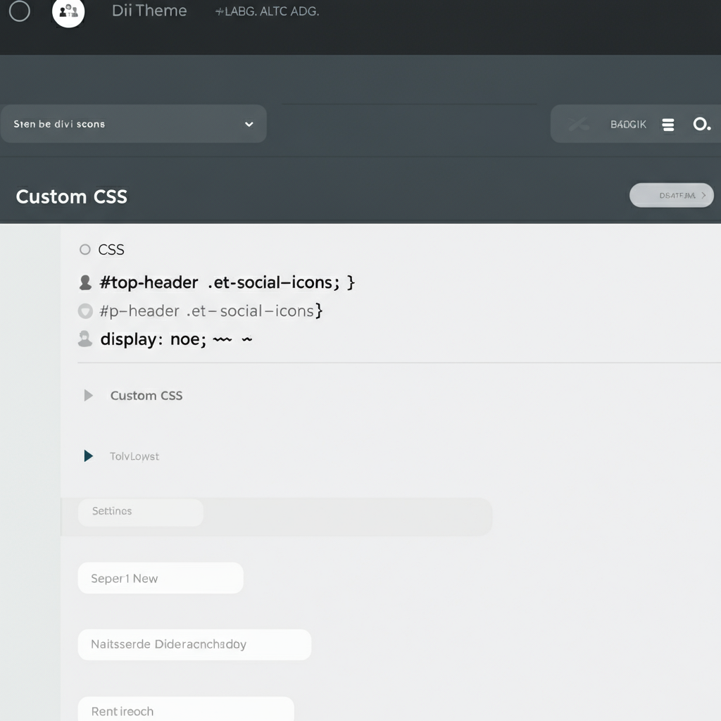Click the crossed tools icon beside BADGIK
The height and width of the screenshot is (721, 721).
click(579, 124)
